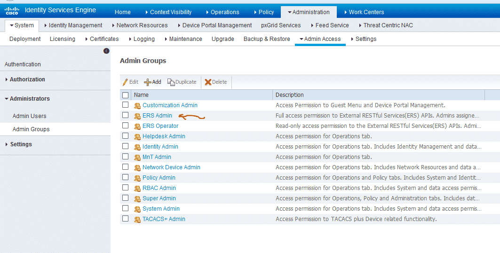Viewport: 500px width, 253px height.
Task: Click the Delete red X toolbar button
Action: click(x=216, y=82)
